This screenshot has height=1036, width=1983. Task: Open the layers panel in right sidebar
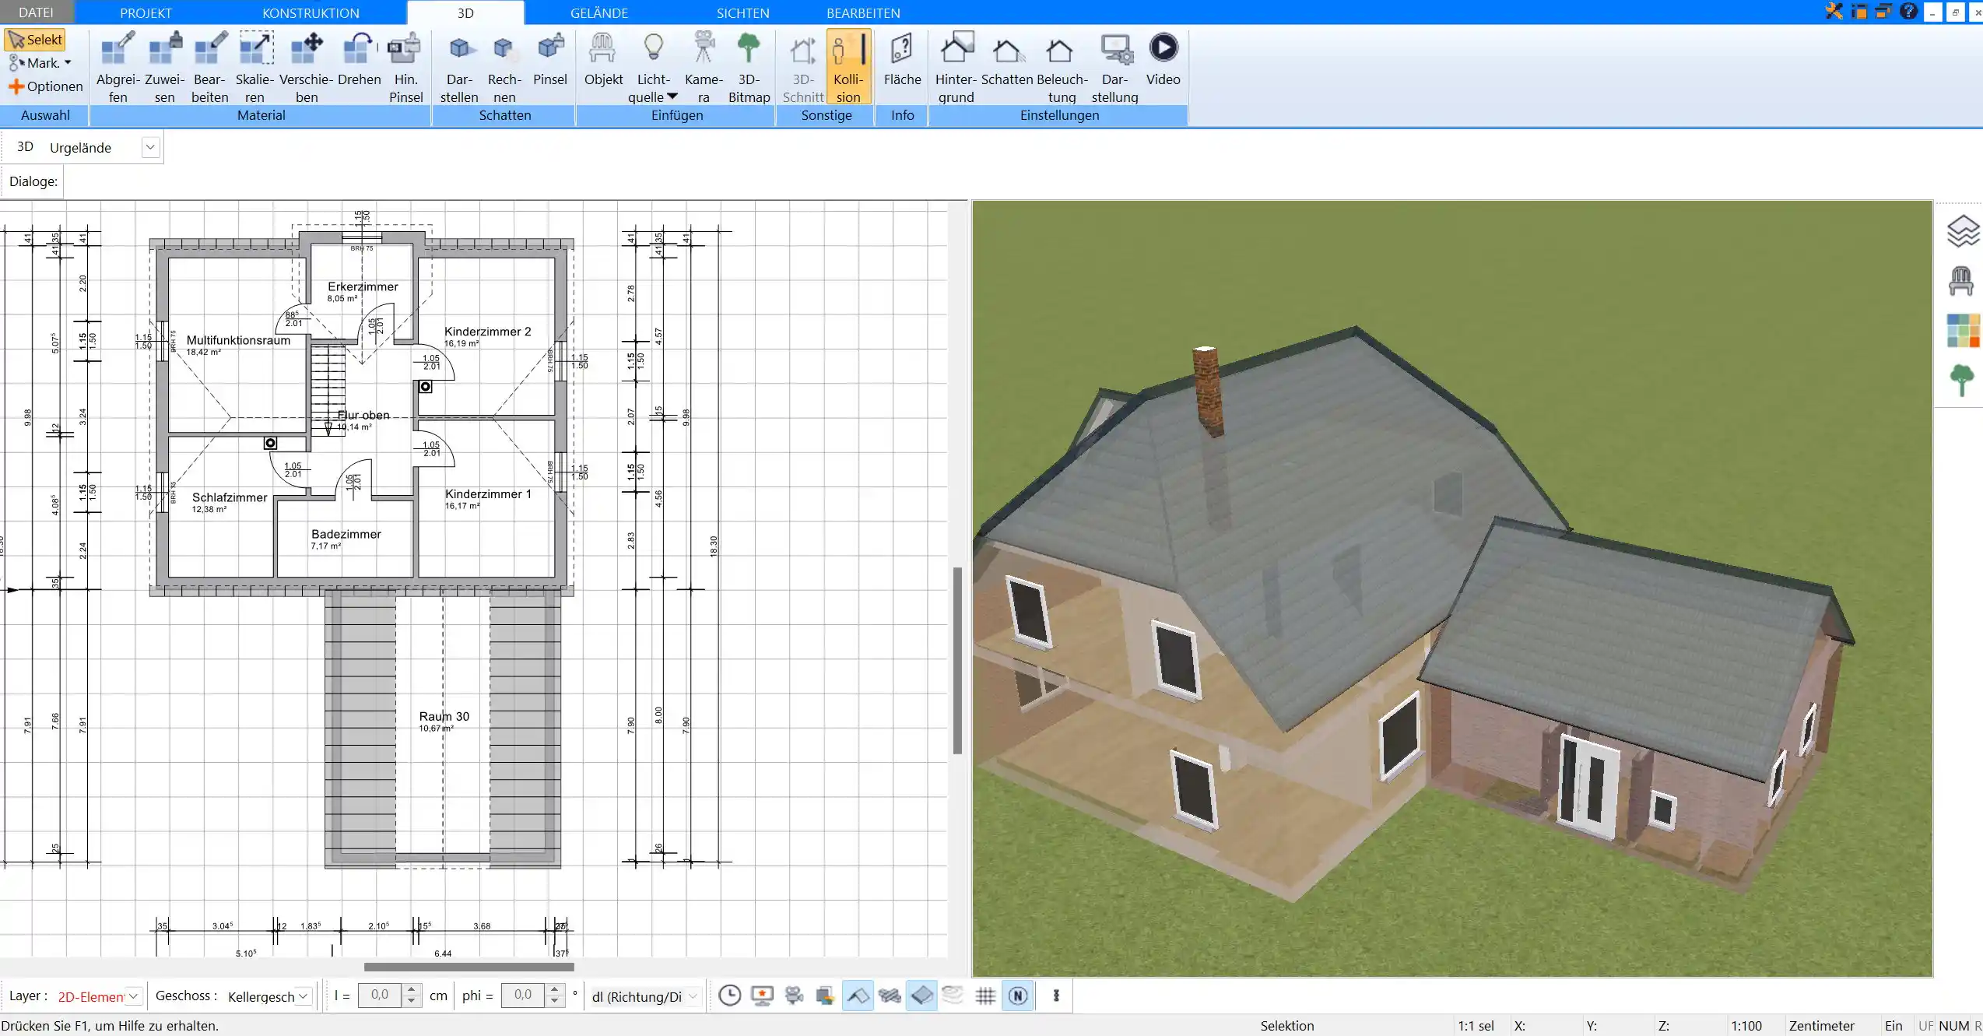pyautogui.click(x=1962, y=231)
